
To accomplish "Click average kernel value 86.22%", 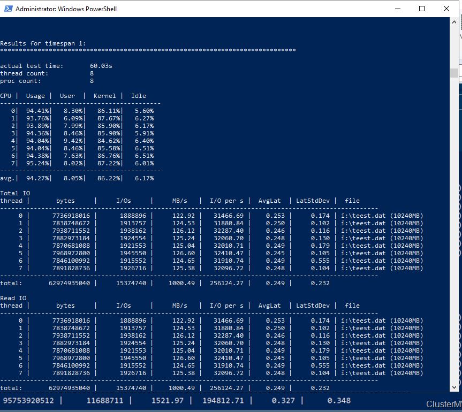I will (x=109, y=178).
